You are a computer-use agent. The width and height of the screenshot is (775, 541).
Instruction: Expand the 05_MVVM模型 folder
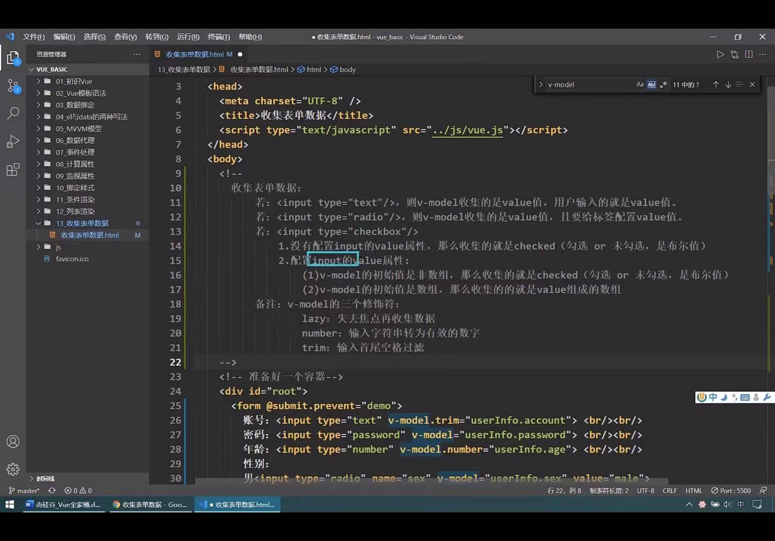[88, 129]
